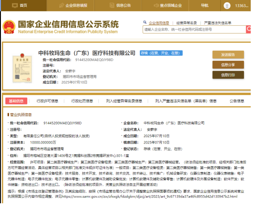Click 有限责任公司 type value
The width and height of the screenshot is (253, 206).
coord(57,136)
